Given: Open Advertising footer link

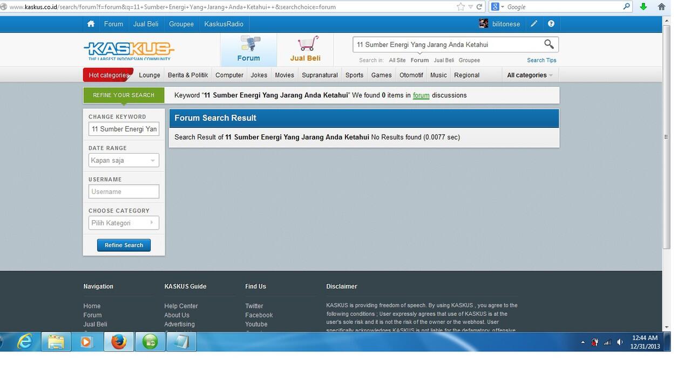Looking at the screenshot, I should coord(179,324).
